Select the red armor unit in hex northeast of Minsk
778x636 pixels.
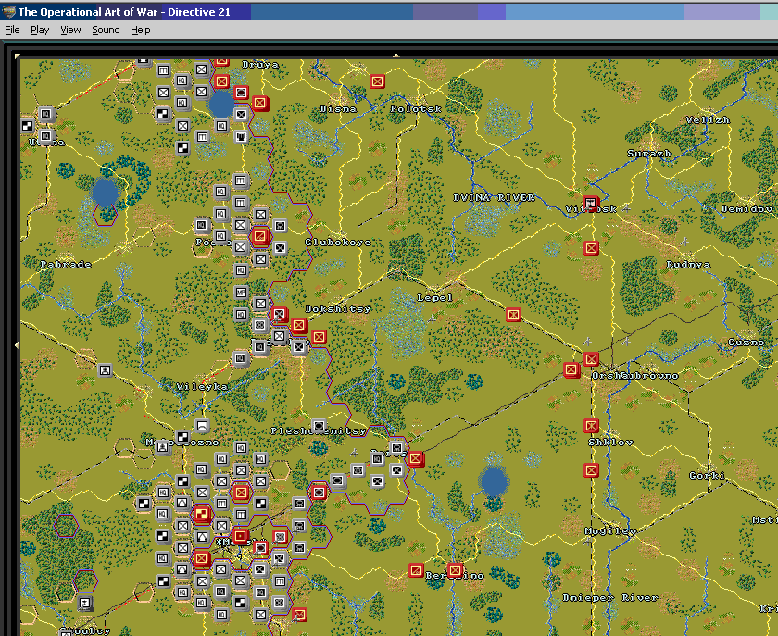pyautogui.click(x=319, y=493)
